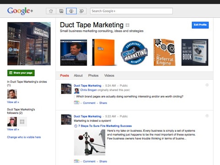Click Public label on the 5:24 AM post
The image size is (220, 165).
(x=124, y=86)
